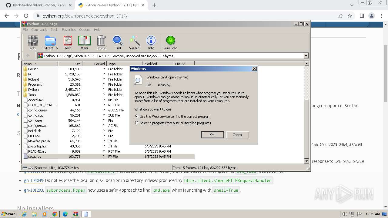Open the Commands menu
This screenshot has width=388, height=218.
pyautogui.click(x=39, y=30)
